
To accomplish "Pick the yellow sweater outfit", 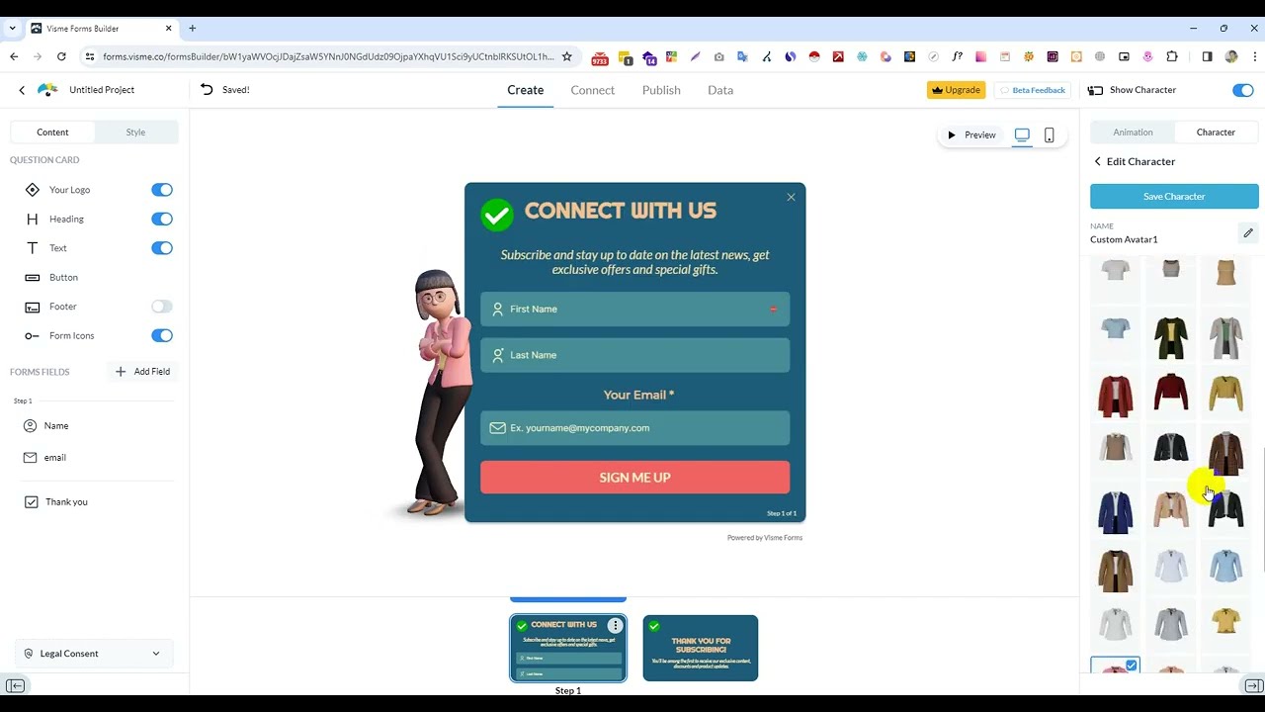I will point(1226,394).
